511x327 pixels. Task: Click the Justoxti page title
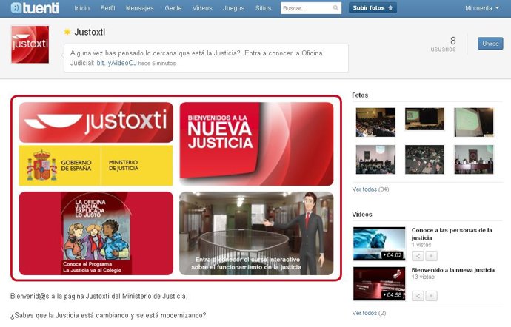point(90,32)
